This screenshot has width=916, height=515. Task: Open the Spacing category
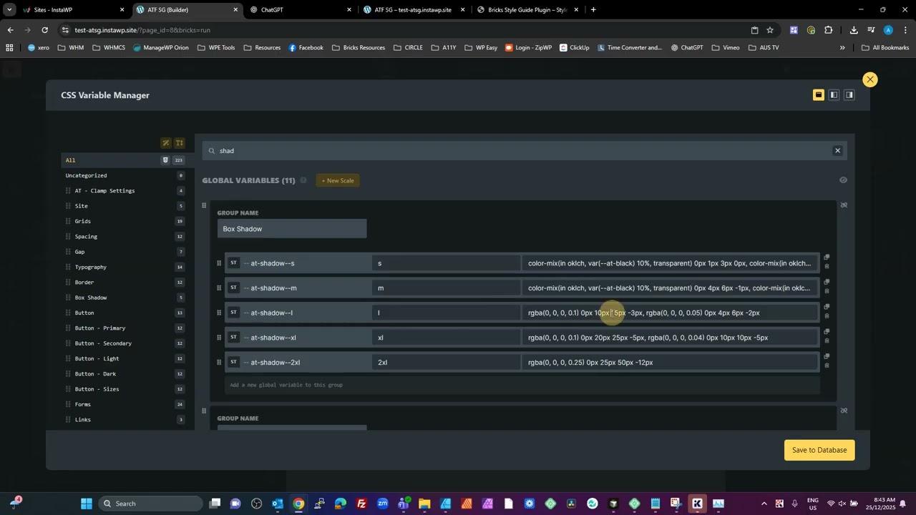86,237
